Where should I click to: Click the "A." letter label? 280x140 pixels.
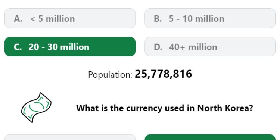pyautogui.click(x=18, y=19)
